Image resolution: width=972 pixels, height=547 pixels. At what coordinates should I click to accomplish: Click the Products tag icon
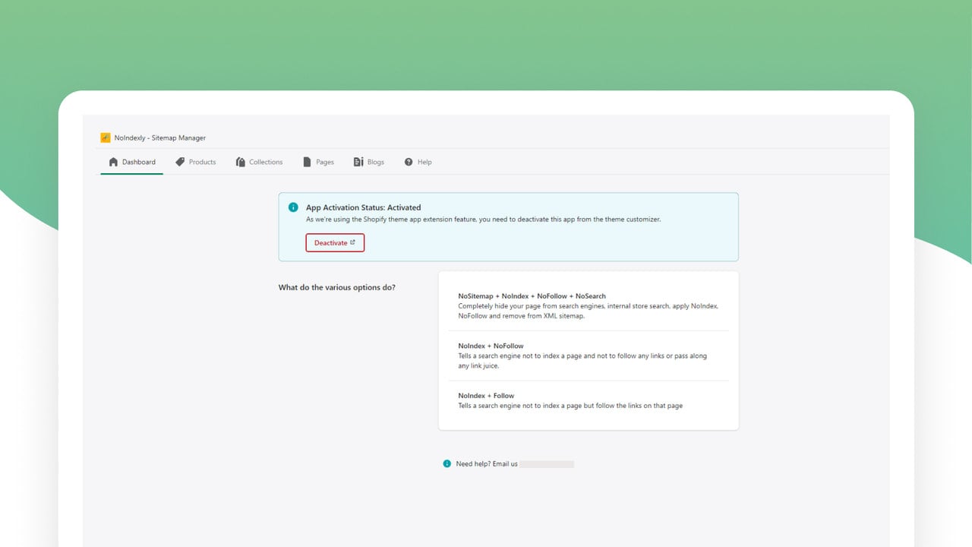click(180, 162)
